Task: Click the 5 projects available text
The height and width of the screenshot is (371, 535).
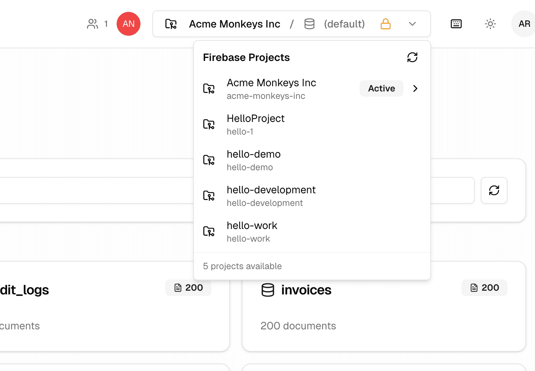Action: pos(242,266)
